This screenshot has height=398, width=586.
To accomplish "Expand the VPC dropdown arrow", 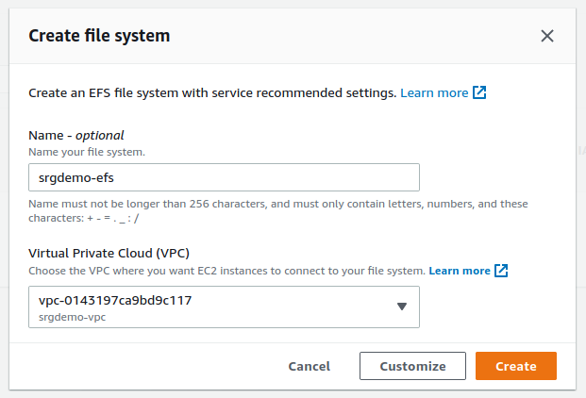I will tap(401, 307).
